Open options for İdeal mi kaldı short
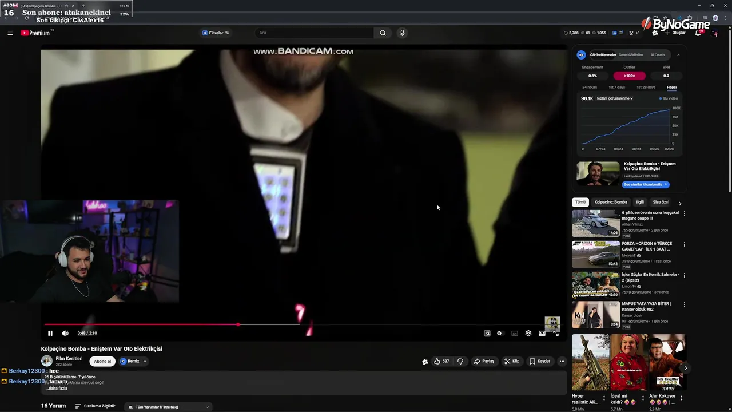 coord(643,398)
